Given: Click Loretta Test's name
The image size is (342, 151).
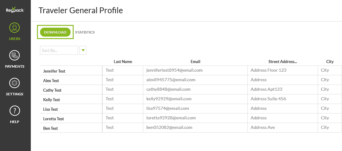Looking at the screenshot, I should [x=54, y=119].
